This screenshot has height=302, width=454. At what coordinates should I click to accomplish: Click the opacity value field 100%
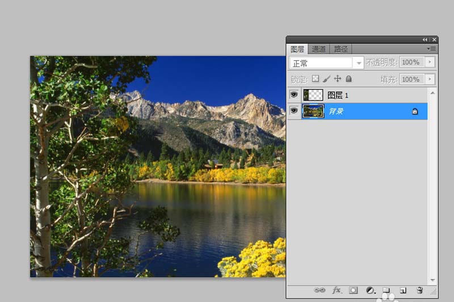(411, 62)
